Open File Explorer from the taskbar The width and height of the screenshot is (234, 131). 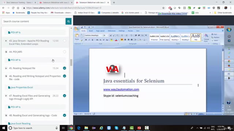coord(86,128)
